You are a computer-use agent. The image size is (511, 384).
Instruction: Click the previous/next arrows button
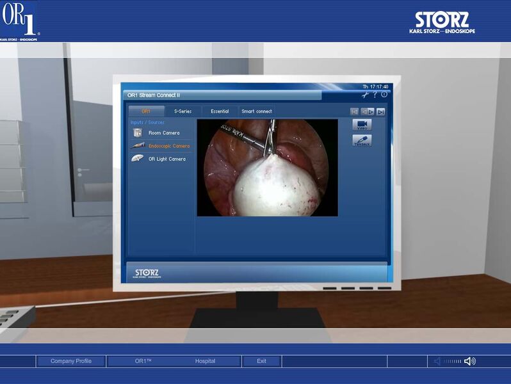click(x=368, y=111)
